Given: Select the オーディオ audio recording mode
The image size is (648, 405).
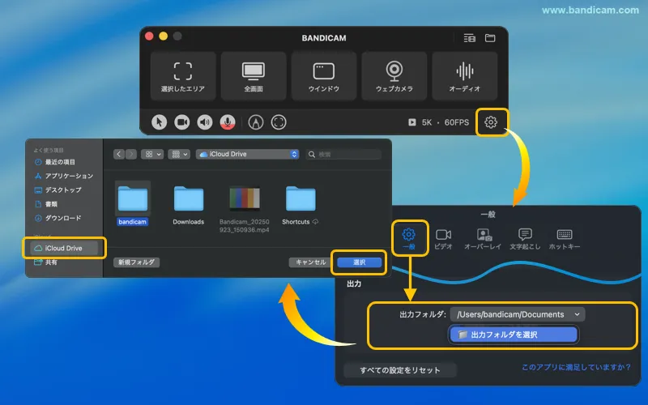Looking at the screenshot, I should point(464,76).
